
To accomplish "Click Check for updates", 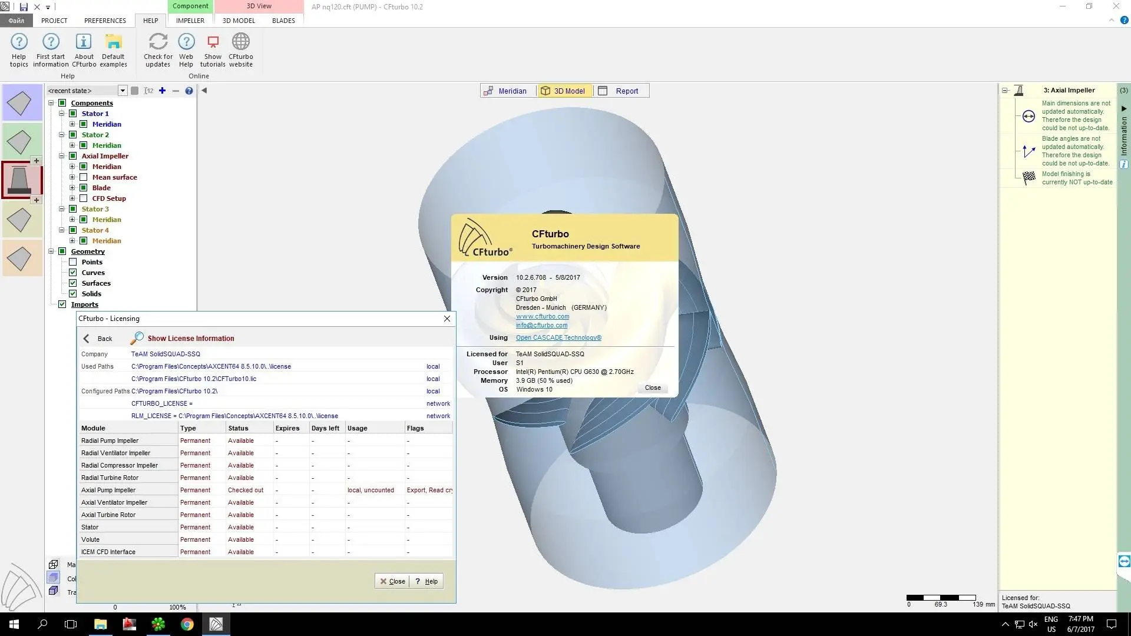I will [158, 50].
